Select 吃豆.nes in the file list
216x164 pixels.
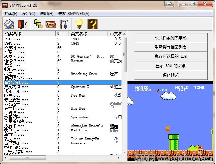[12, 95]
